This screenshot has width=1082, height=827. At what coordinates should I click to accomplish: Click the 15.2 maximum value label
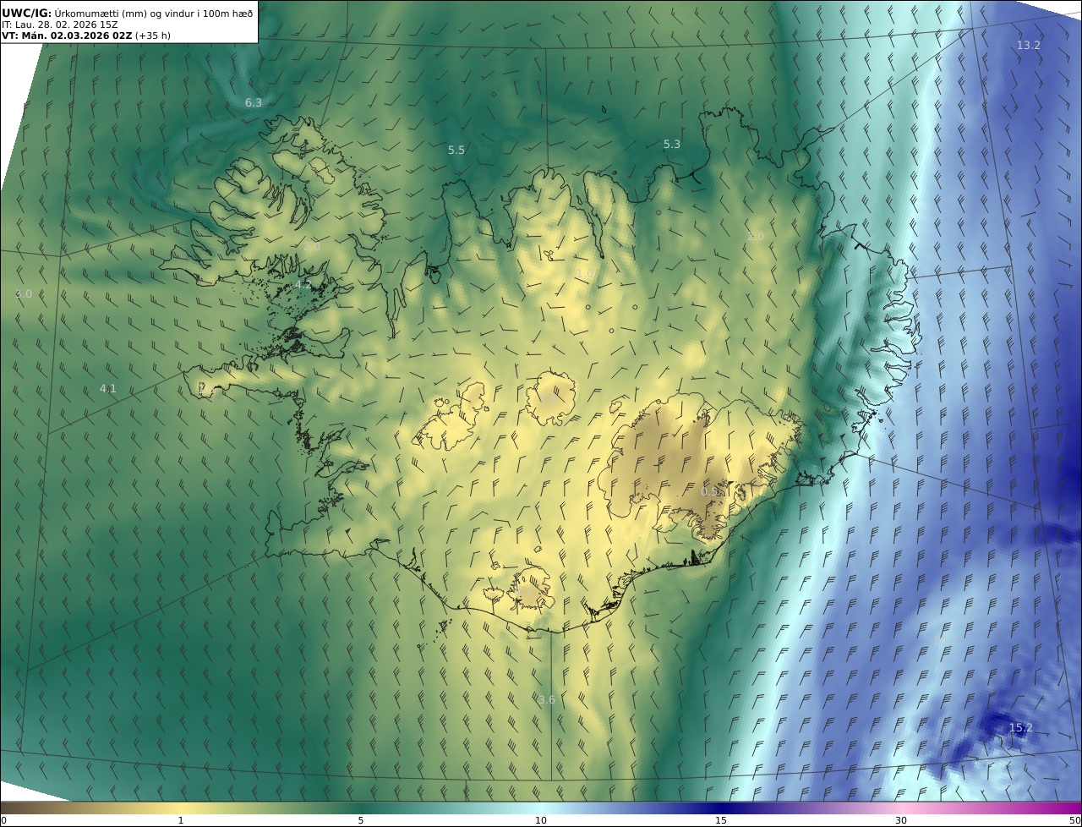pyautogui.click(x=1021, y=728)
